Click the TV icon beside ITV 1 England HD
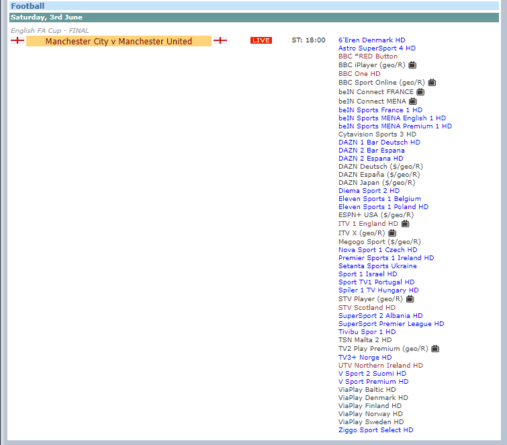Image resolution: width=507 pixels, height=445 pixels. [406, 224]
